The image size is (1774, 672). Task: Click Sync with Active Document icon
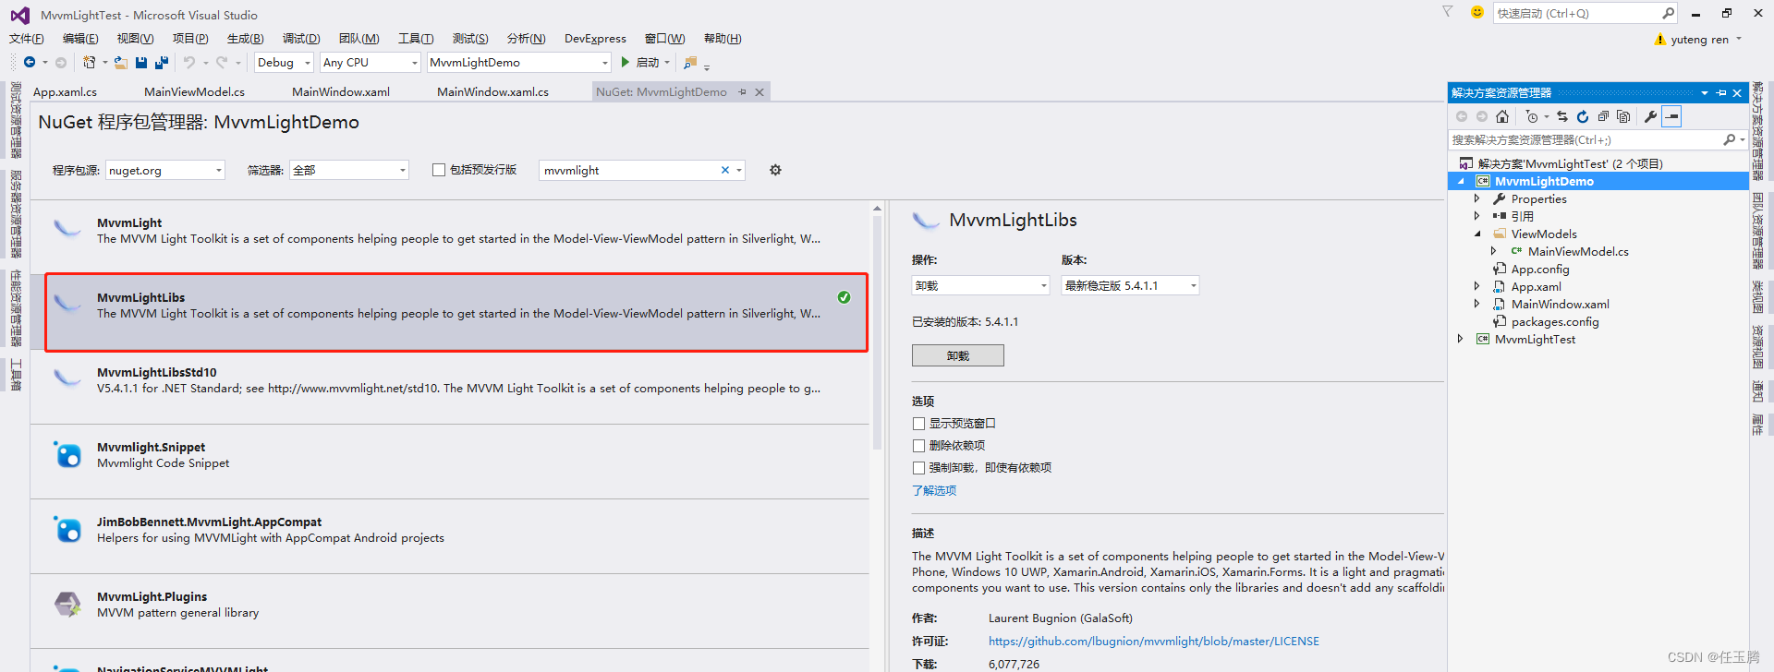(x=1562, y=116)
